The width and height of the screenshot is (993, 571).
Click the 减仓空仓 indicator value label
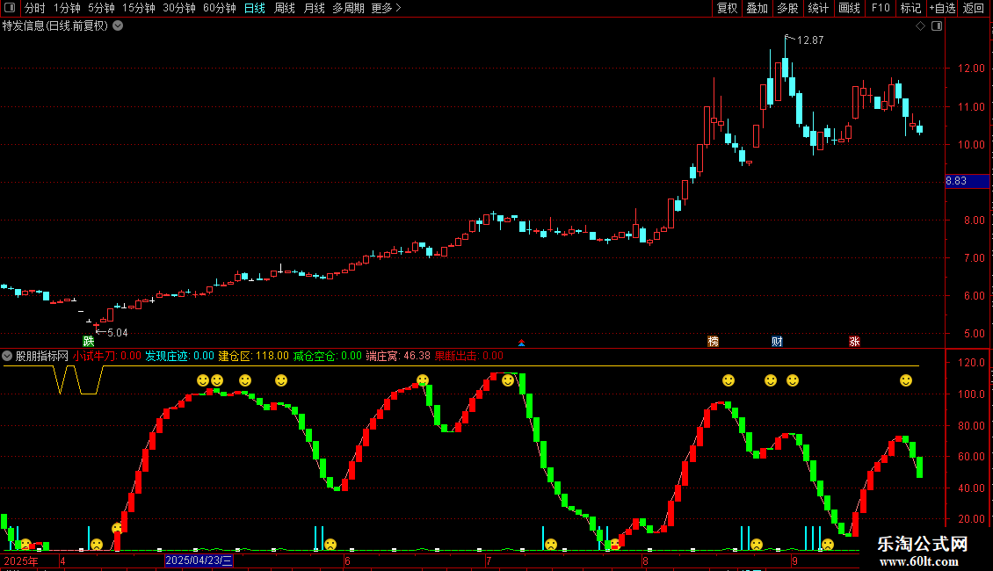point(328,357)
